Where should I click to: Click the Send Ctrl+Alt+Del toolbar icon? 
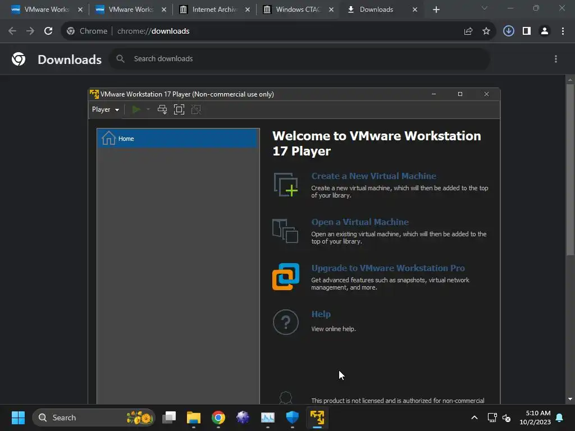point(162,109)
